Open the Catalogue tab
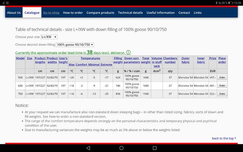 pos(32,13)
